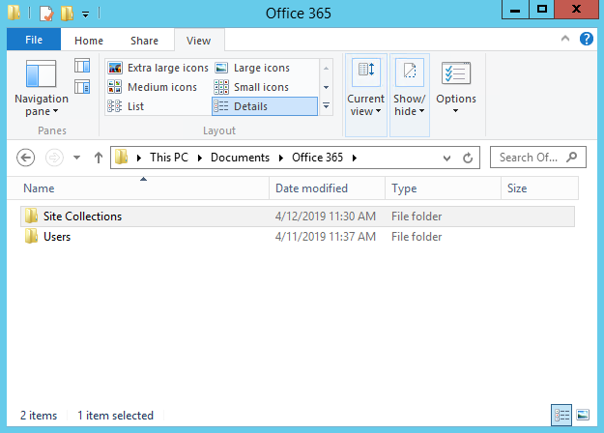Click the Site Collections folder icon
This screenshot has height=433, width=604.
coord(31,216)
